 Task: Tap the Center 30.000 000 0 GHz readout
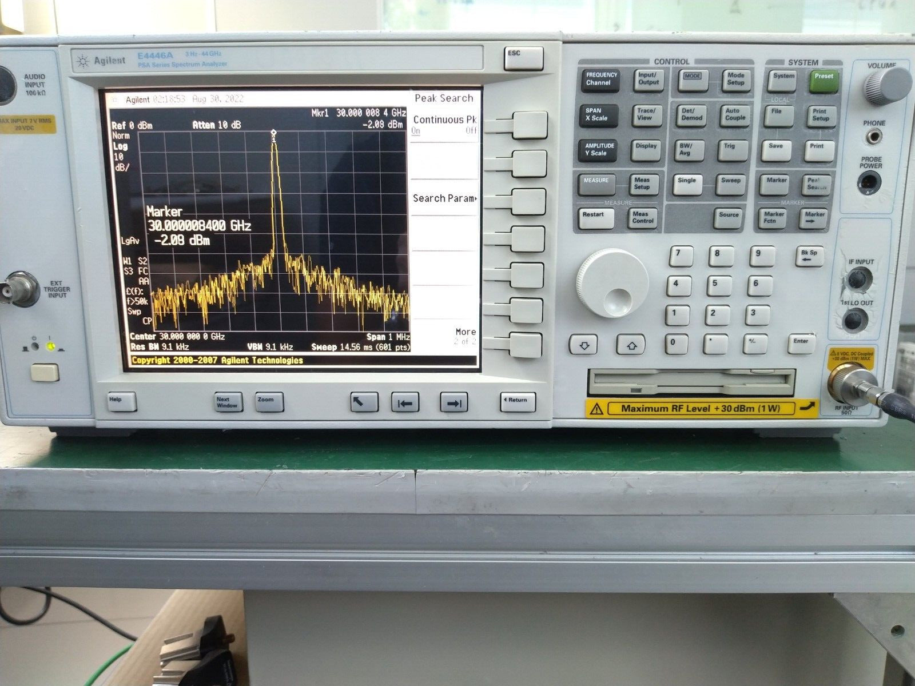tap(177, 337)
